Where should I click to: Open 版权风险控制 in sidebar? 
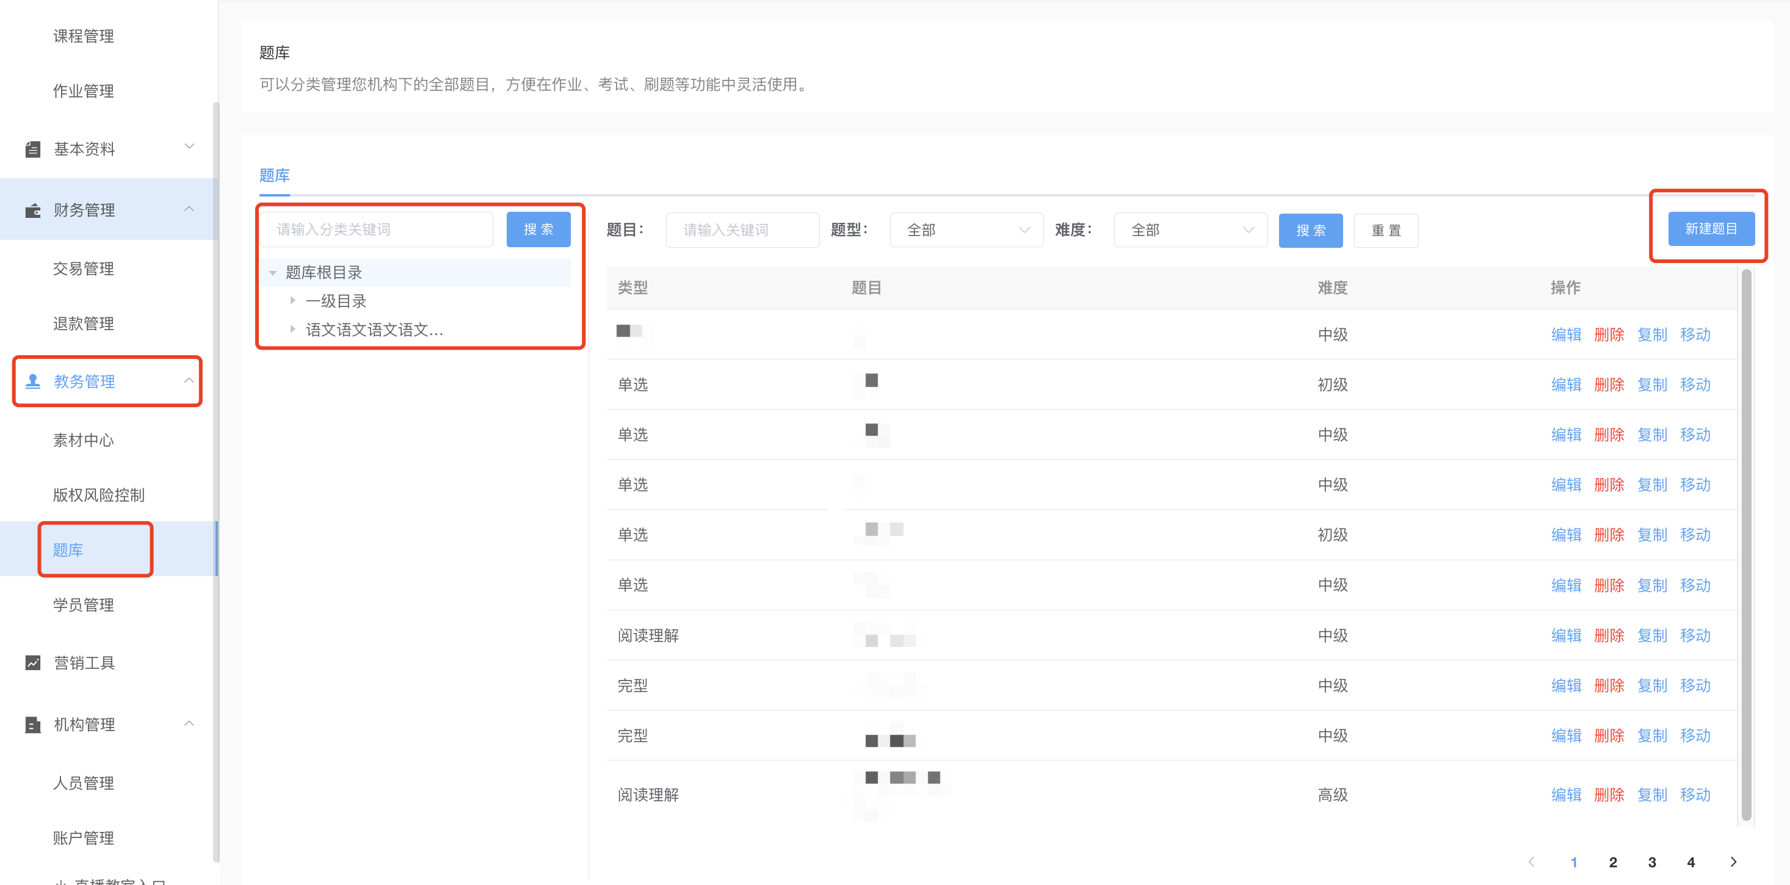pos(99,495)
